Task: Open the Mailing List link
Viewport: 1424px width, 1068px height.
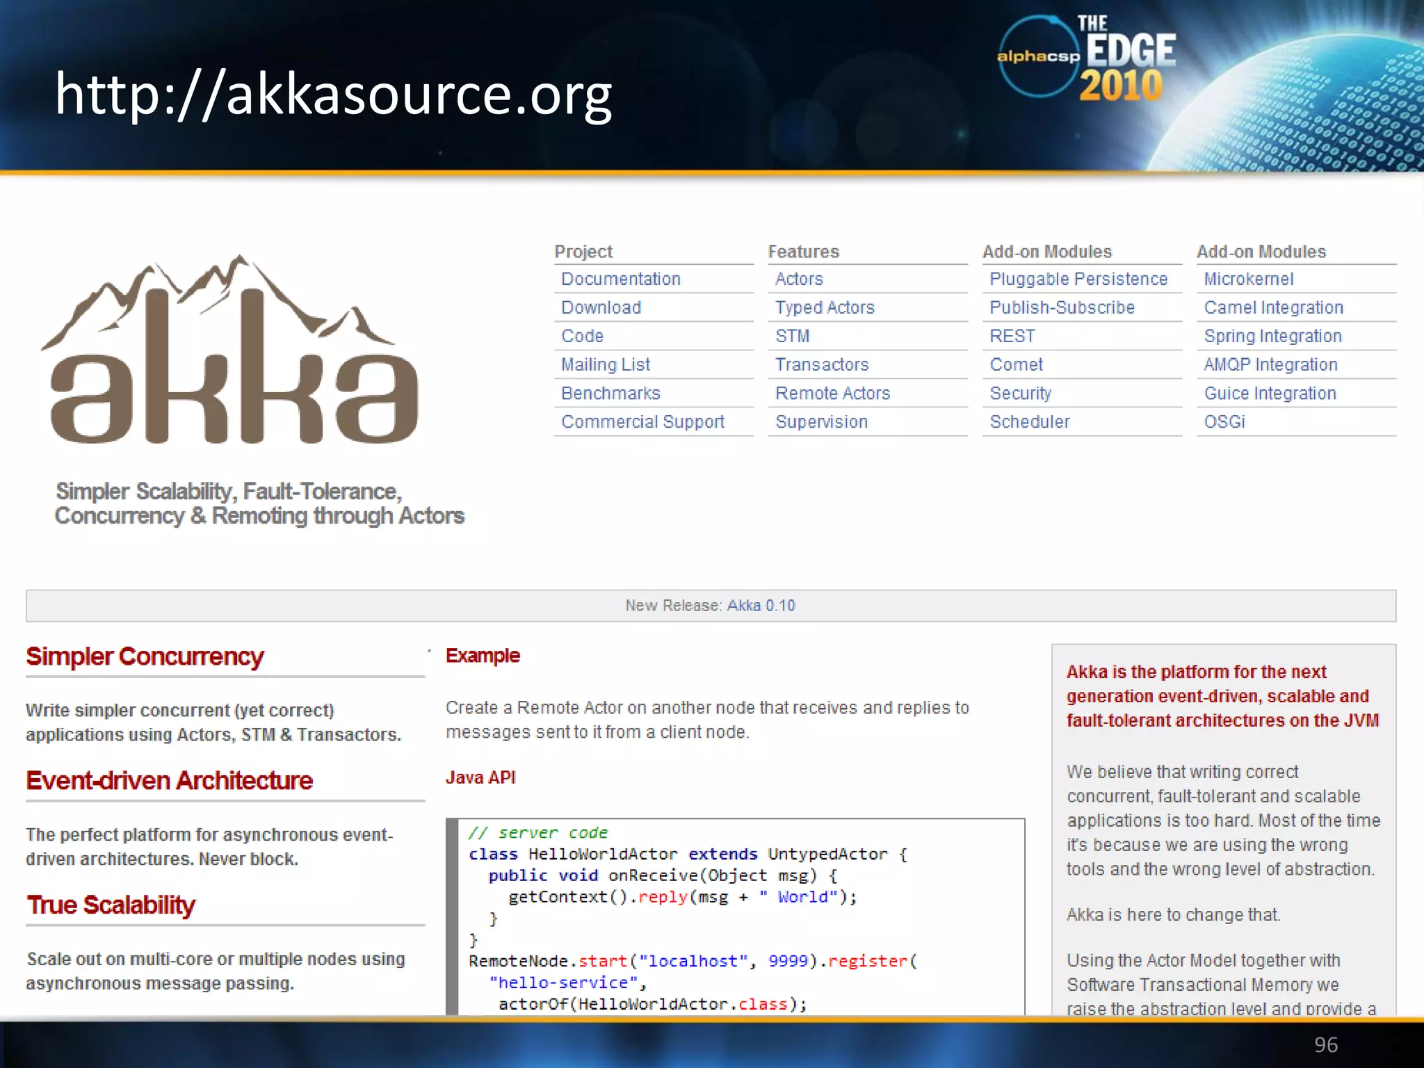Action: [606, 364]
